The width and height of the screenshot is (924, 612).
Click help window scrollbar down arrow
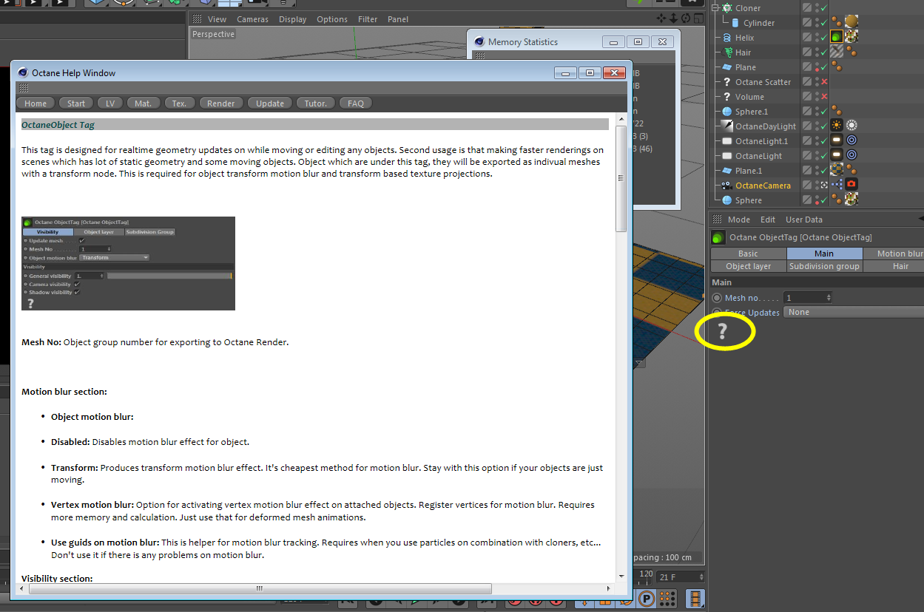click(621, 576)
